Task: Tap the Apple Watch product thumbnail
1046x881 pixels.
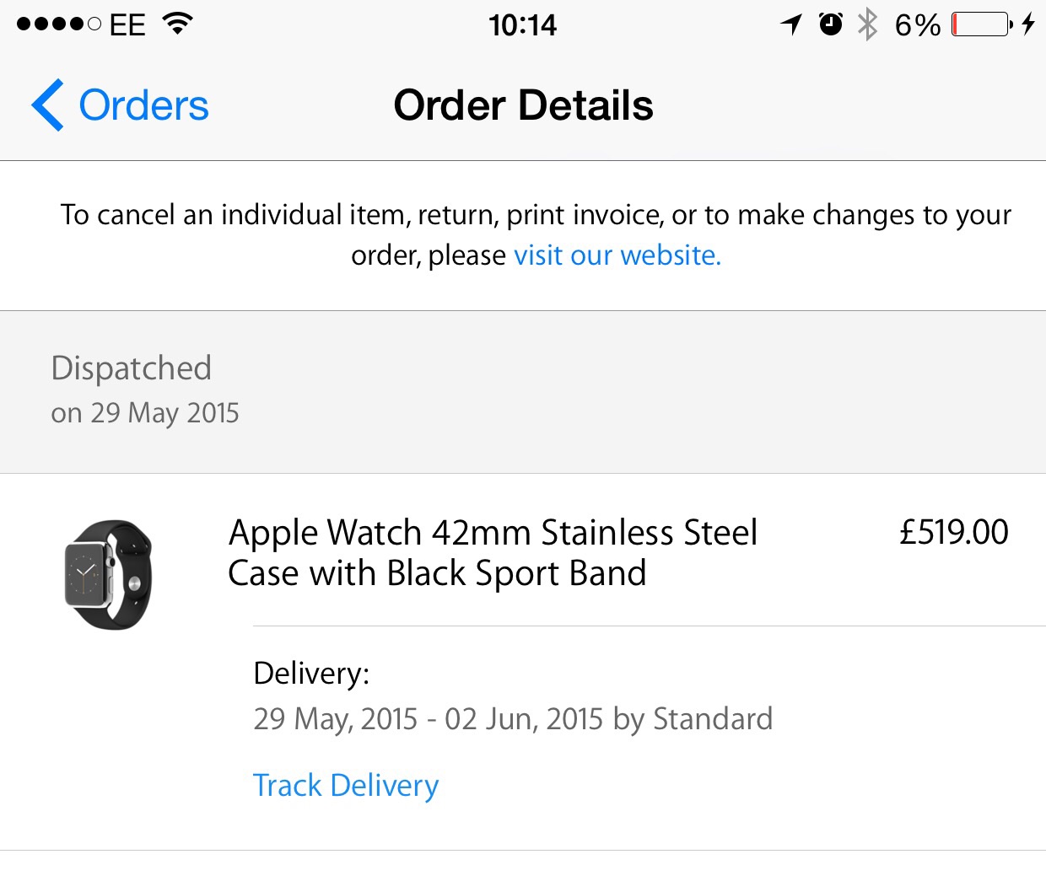Action: [109, 574]
